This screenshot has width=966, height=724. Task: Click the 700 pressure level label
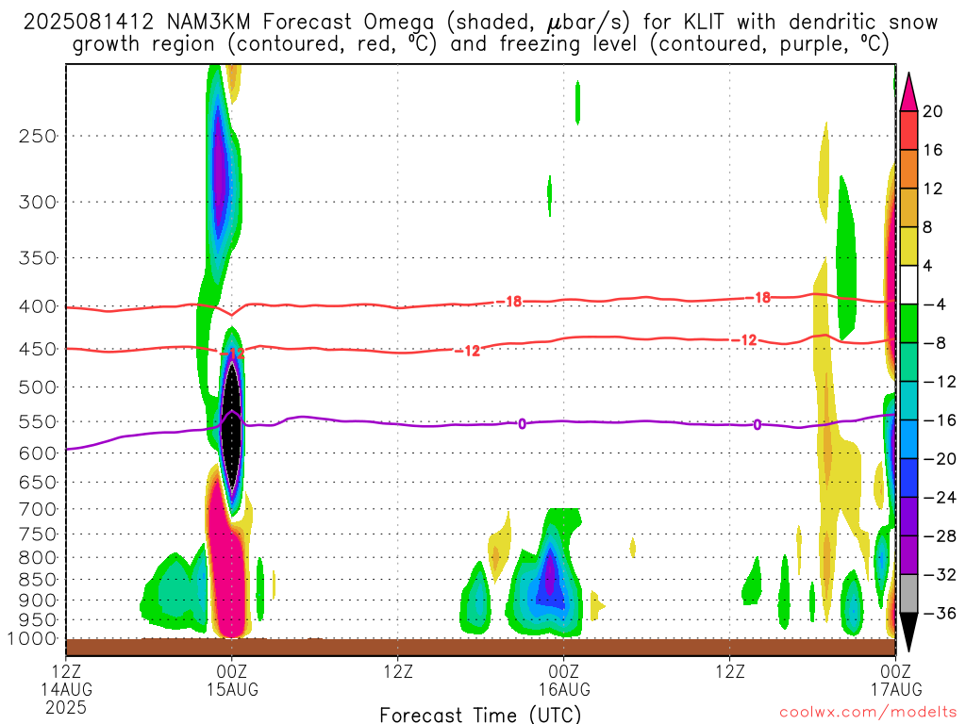38,509
